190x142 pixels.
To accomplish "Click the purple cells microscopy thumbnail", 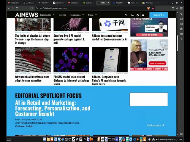I will click(x=71, y=60).
